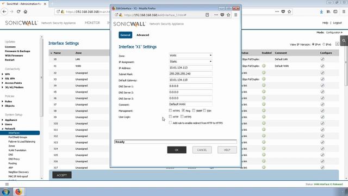Open MONITOR top menu
Viewport: 348px width, 196px height.
tap(92, 23)
